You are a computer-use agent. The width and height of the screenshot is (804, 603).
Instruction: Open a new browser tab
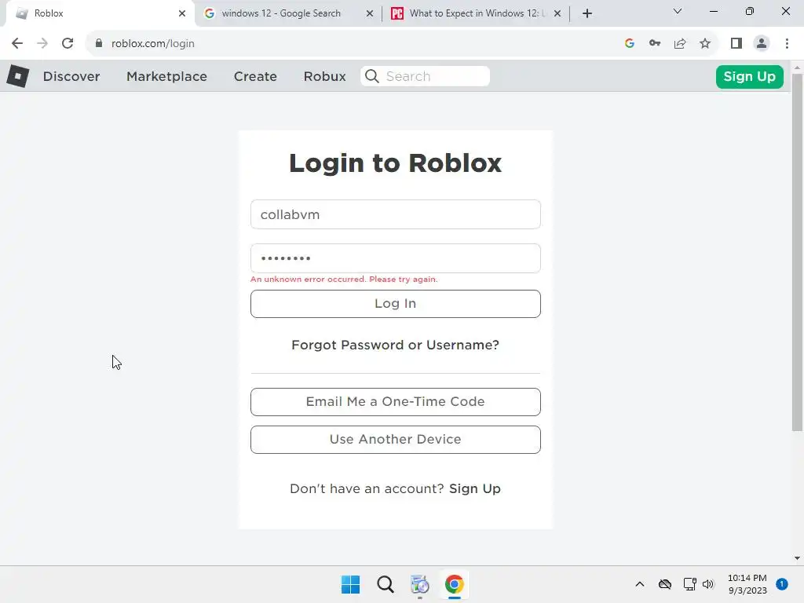(587, 13)
